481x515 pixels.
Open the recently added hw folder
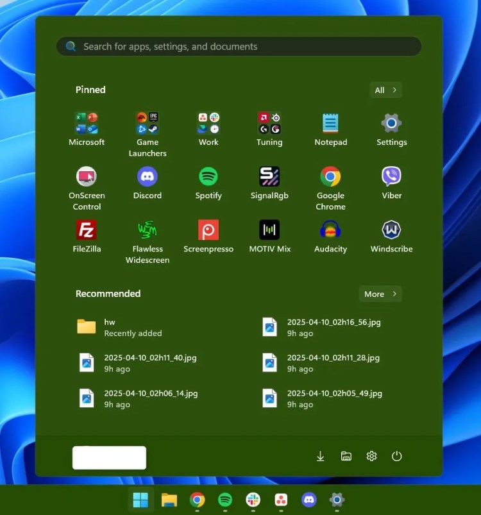coord(119,328)
